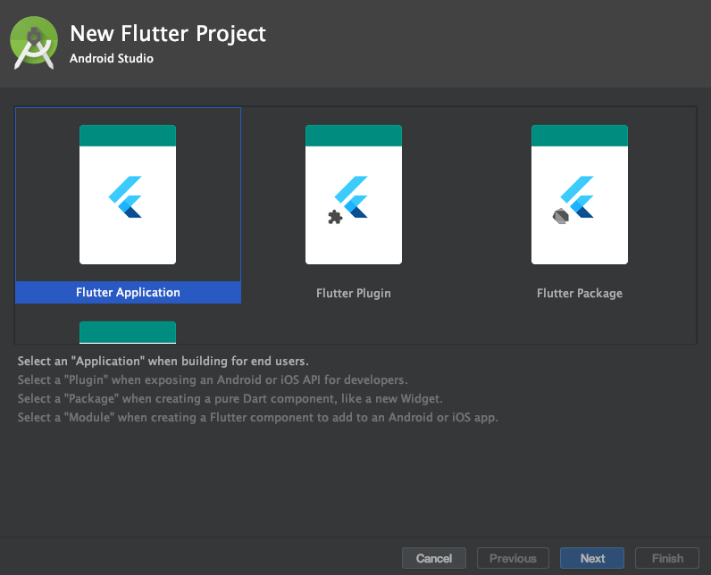This screenshot has width=711, height=575.
Task: Select the Flutter Application project icon
Action: [128, 195]
